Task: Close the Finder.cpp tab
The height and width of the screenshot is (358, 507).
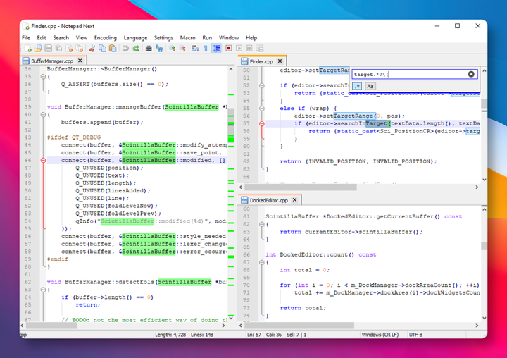Action: click(280, 61)
